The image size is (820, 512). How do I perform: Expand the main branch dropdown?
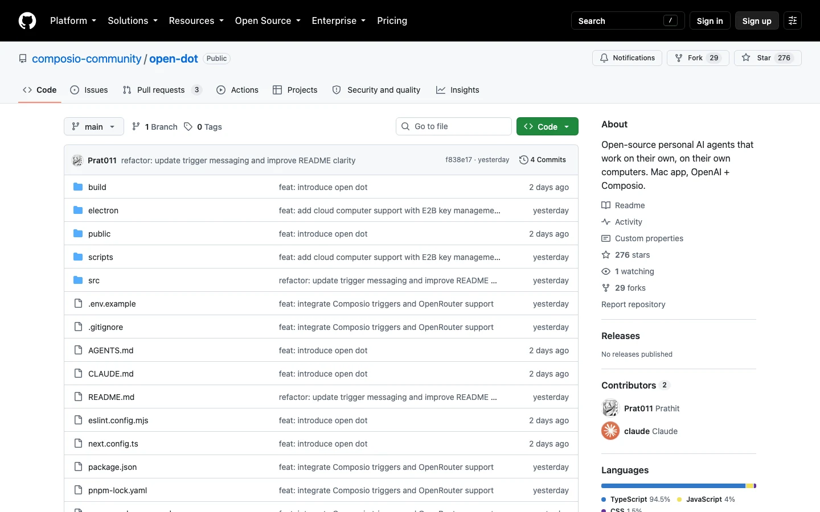click(94, 126)
